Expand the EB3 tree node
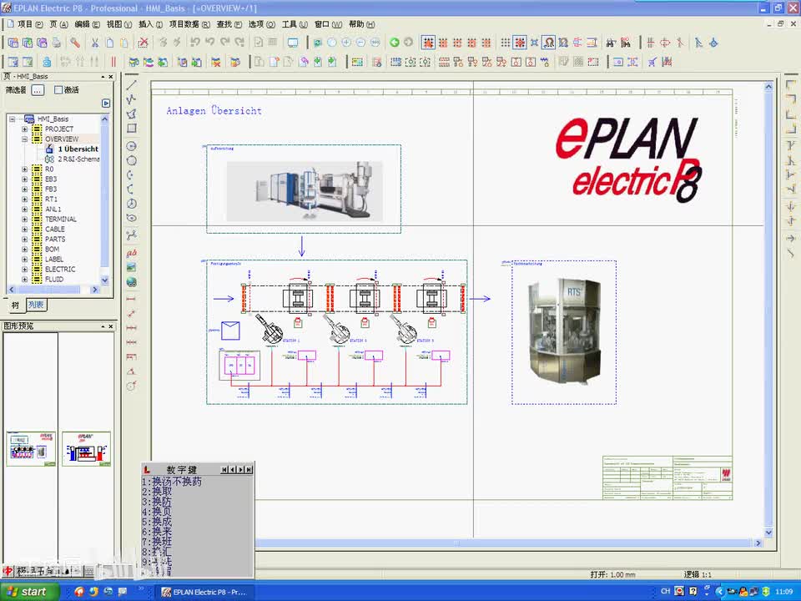The image size is (801, 601). point(24,179)
